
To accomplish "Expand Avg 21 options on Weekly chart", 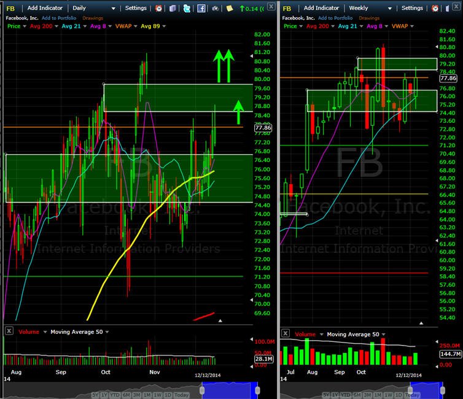I will click(361, 26).
